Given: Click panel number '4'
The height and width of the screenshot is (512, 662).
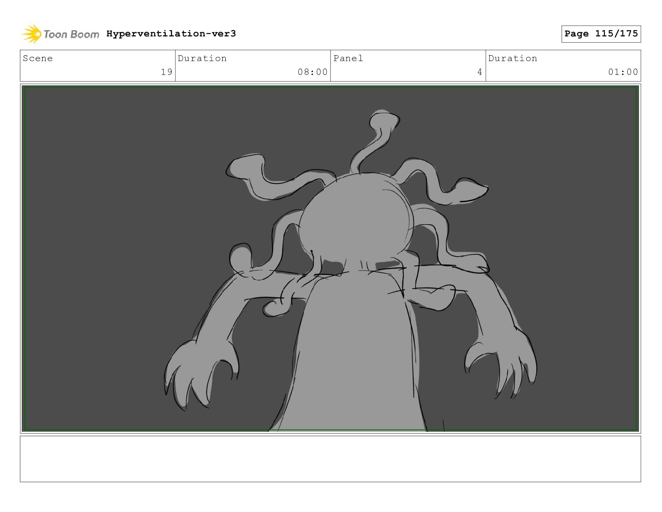Looking at the screenshot, I should click(x=480, y=72).
